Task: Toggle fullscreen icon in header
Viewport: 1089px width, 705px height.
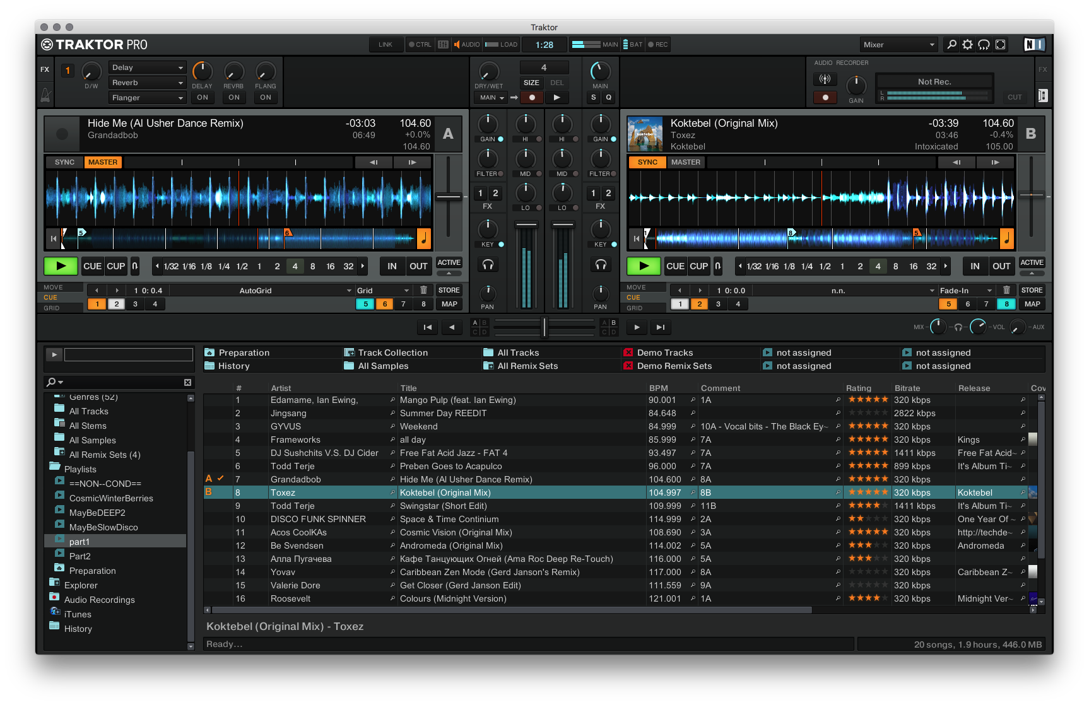Action: pos(1000,45)
